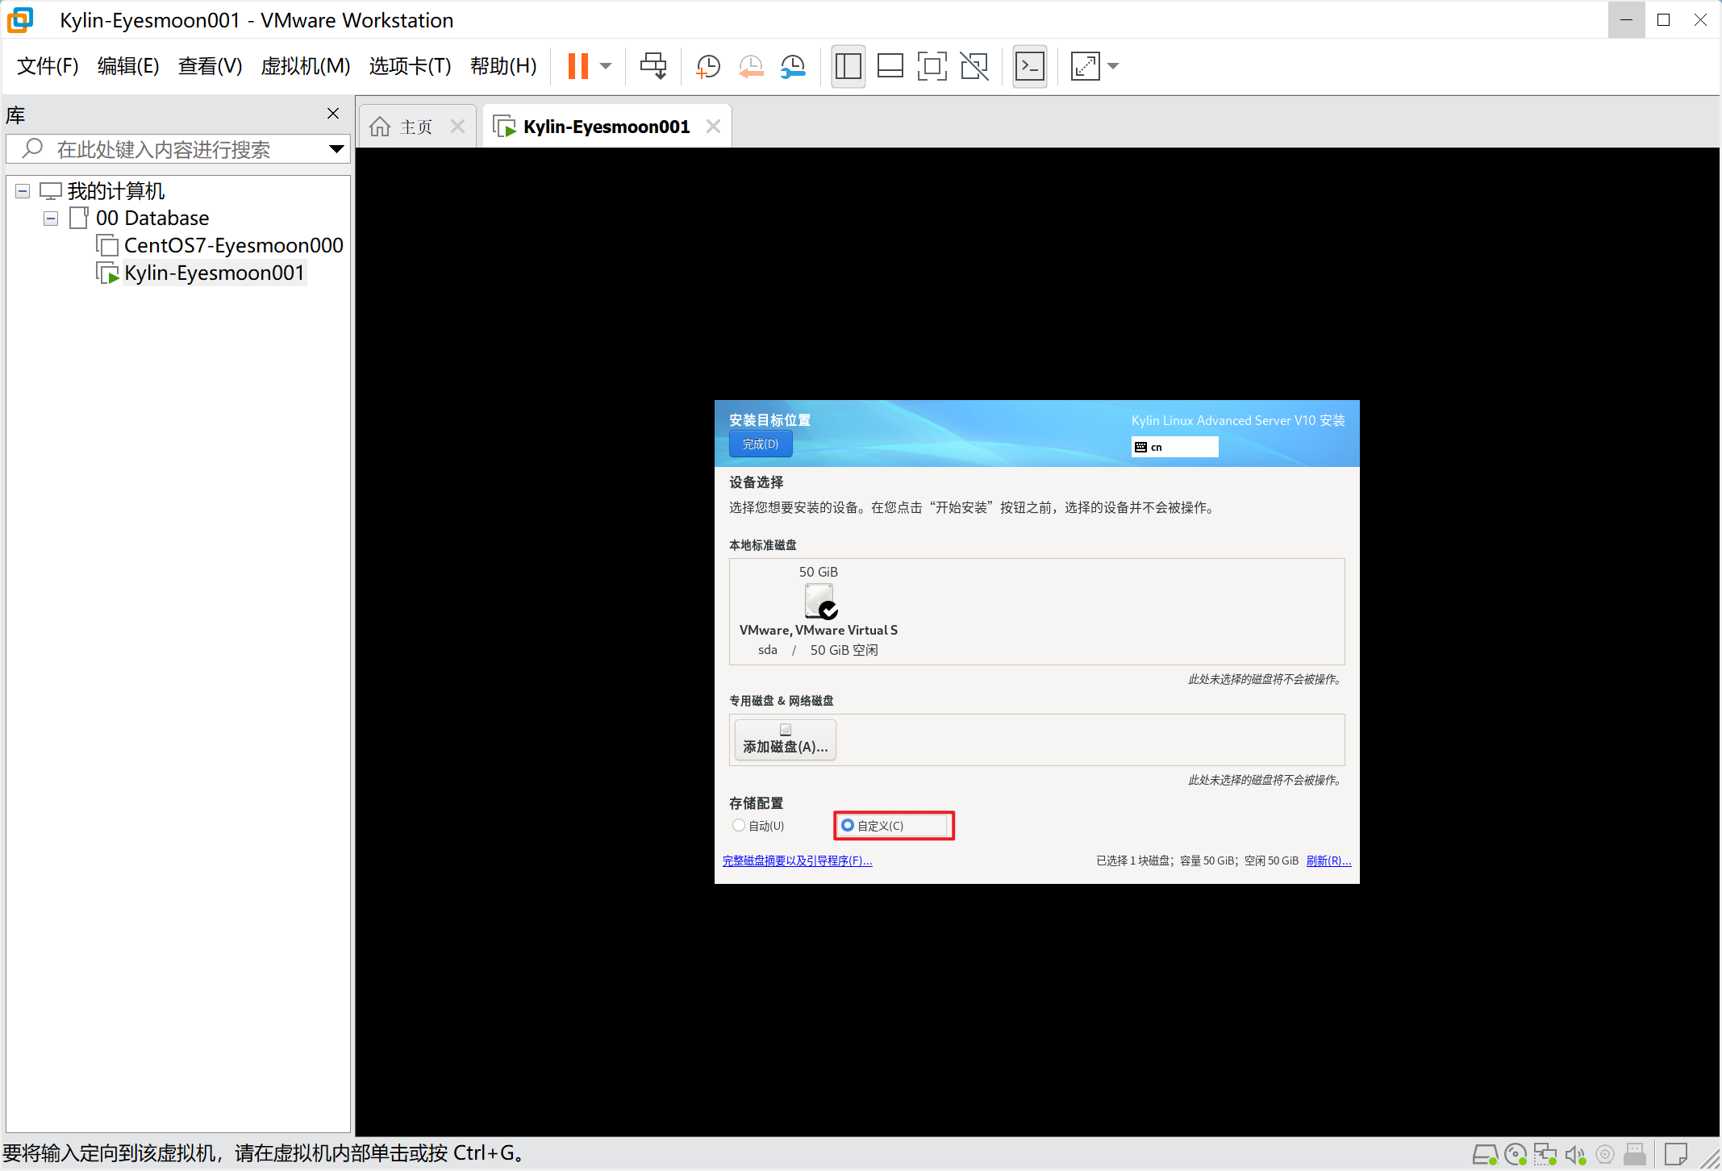Click the sound card status icon
The height and width of the screenshot is (1171, 1722).
tap(1576, 1154)
